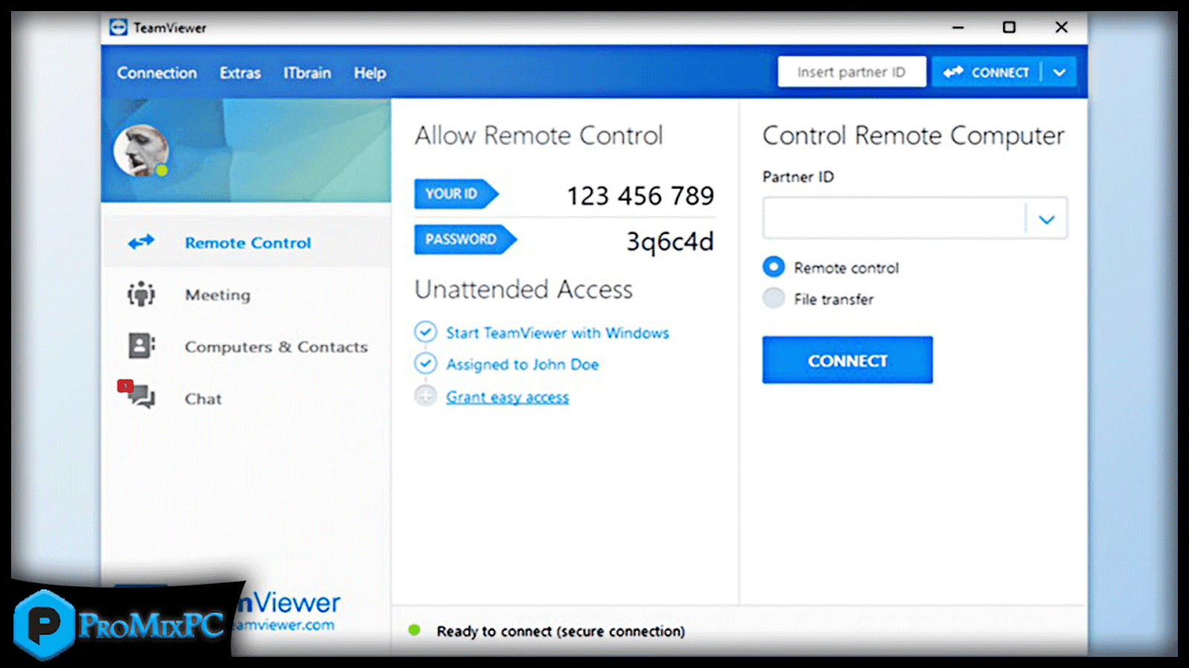1189x668 pixels.
Task: Click the Meeting people icon
Action: click(141, 294)
